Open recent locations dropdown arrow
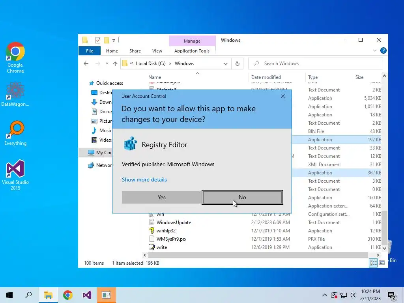 107,64
